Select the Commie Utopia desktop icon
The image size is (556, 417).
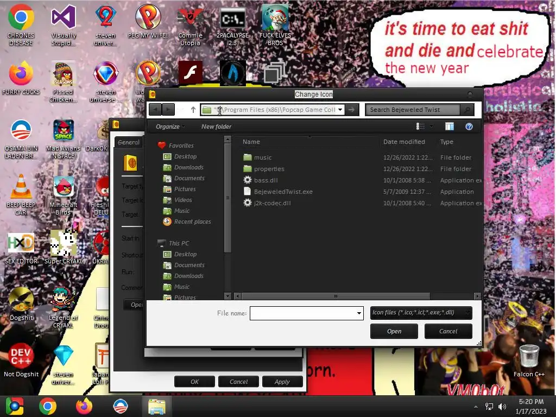click(191, 25)
